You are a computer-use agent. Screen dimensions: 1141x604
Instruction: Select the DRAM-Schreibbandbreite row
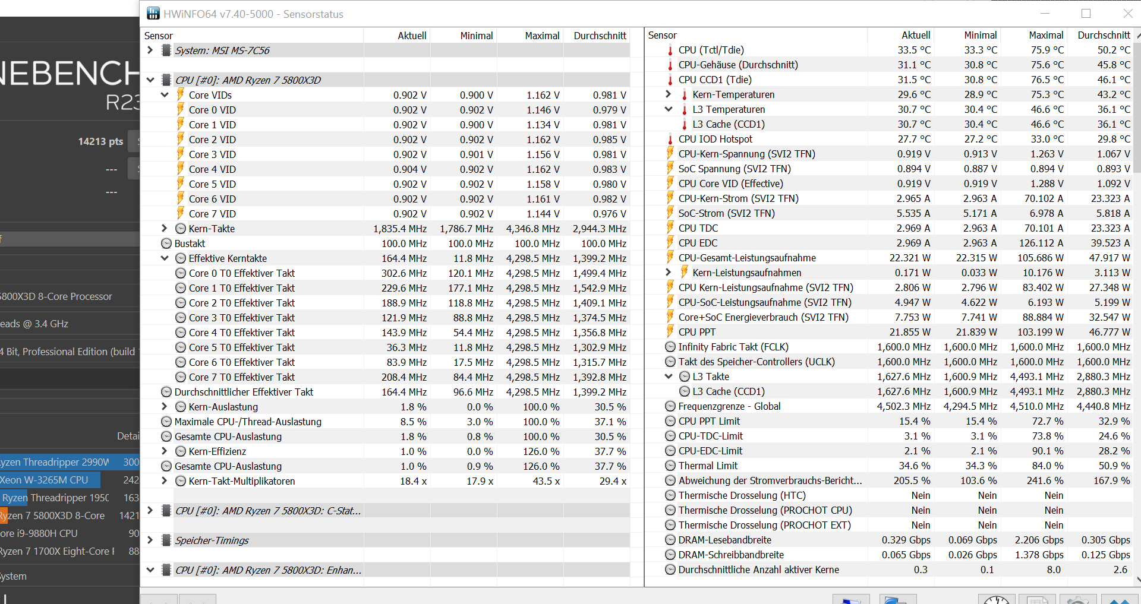point(890,555)
